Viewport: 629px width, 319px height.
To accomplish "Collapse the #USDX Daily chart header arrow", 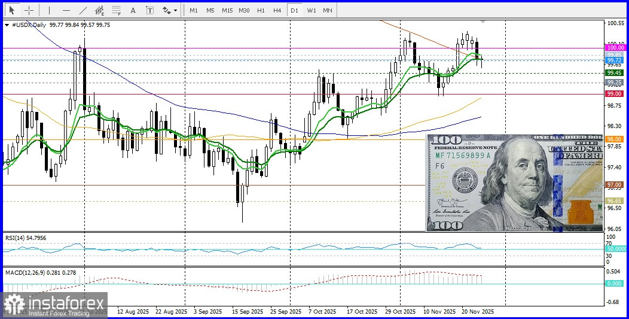I will pos(7,25).
